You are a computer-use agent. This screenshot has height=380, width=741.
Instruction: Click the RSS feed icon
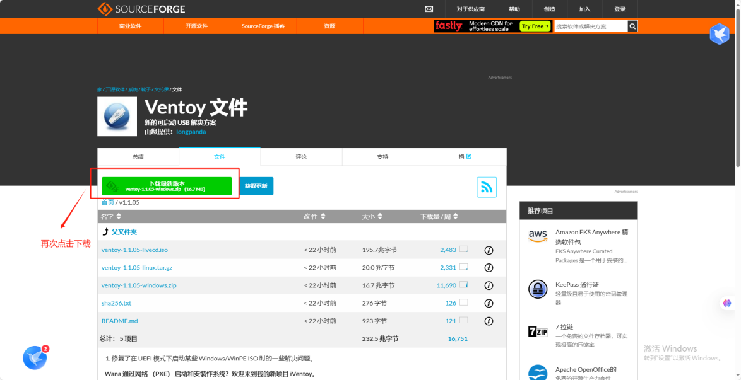[x=487, y=187]
